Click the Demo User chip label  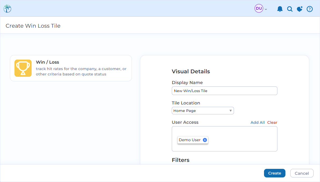click(x=189, y=140)
